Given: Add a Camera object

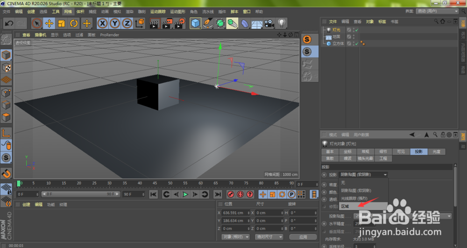Looking at the screenshot, I should [269, 23].
